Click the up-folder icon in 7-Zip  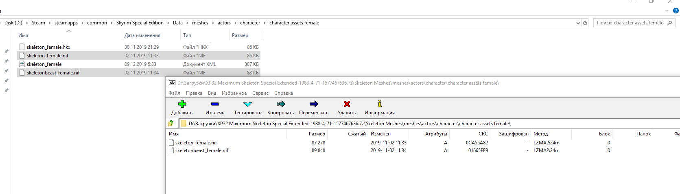coord(171,123)
